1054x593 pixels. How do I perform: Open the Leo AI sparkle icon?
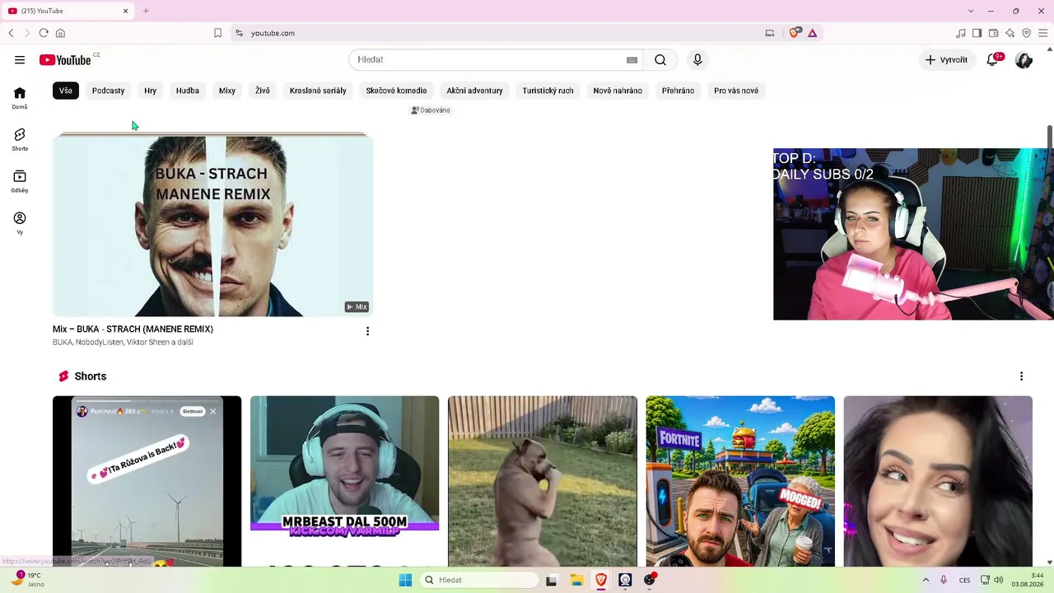tap(1010, 33)
